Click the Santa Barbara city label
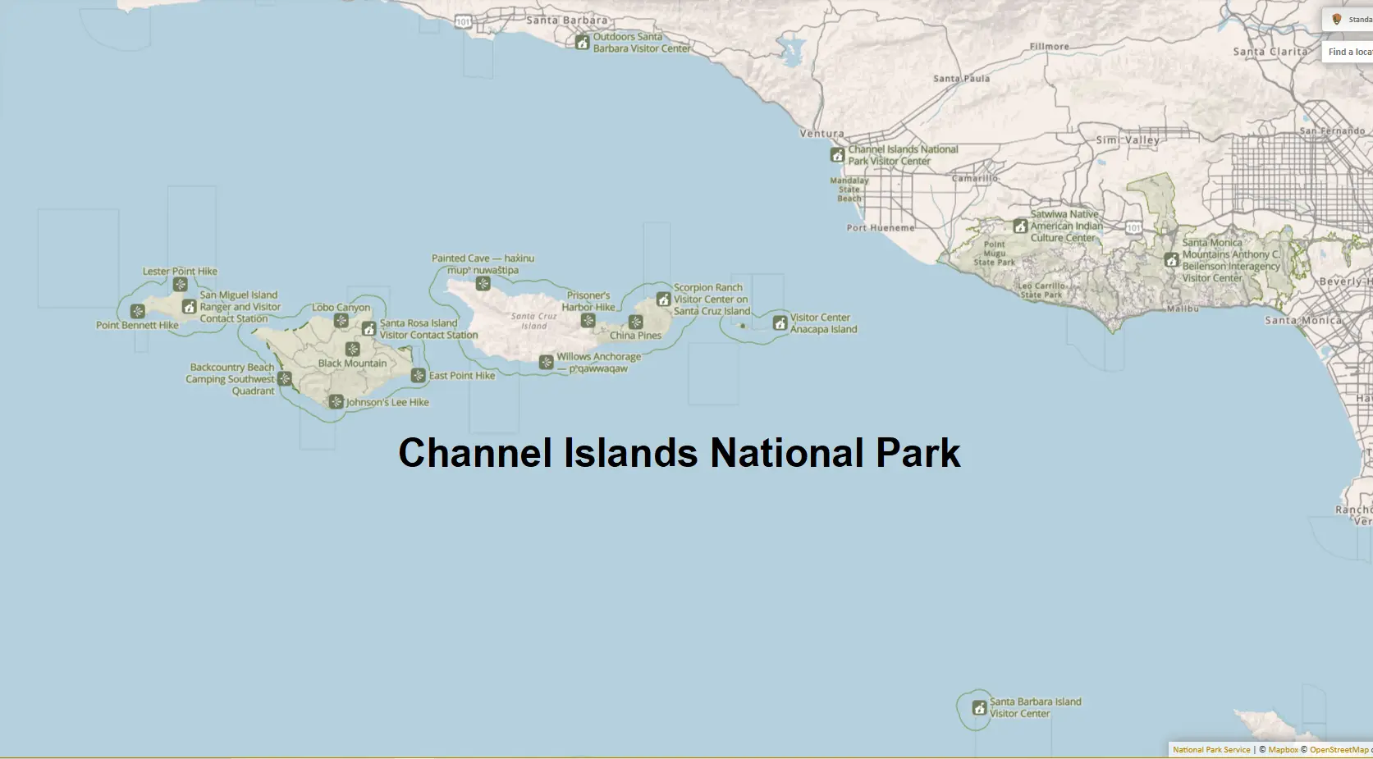Image resolution: width=1373 pixels, height=759 pixels. click(567, 21)
